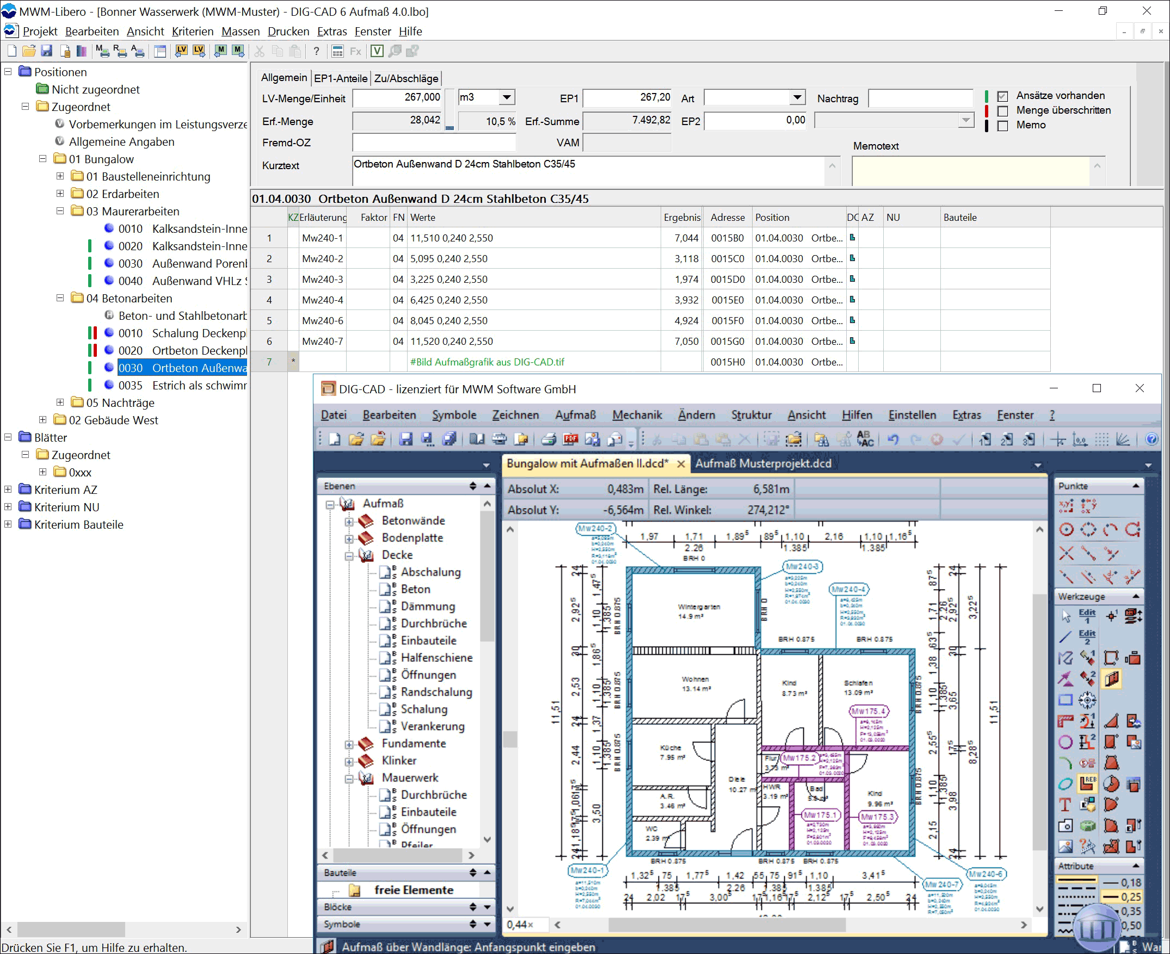Expand the Blöcke panel in DIG-CAD
Screen dimensions: 1170x954
tap(487, 907)
